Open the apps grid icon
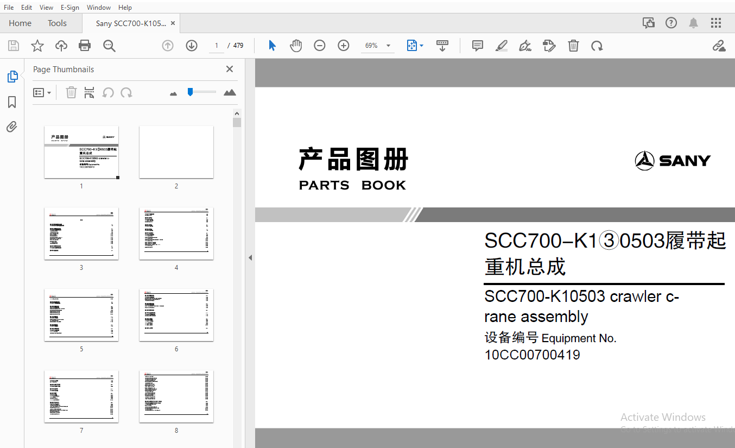 716,23
